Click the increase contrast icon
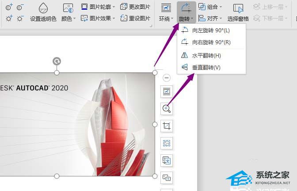Viewport: 297px width, 191px height. click(9, 7)
